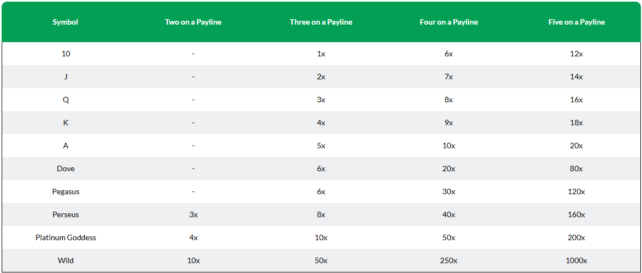This screenshot has width=642, height=273.
Task: Select the K symbol row label
Action: 66,123
